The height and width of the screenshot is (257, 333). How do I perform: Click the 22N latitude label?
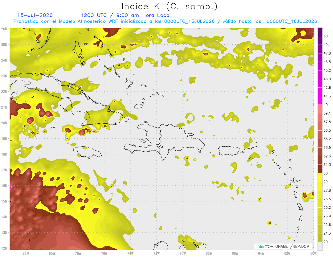click(4, 91)
